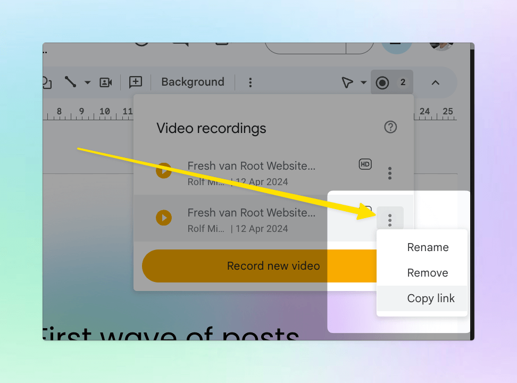The height and width of the screenshot is (383, 517).
Task: Open the line tool dropdown arrow
Action: pyautogui.click(x=87, y=82)
